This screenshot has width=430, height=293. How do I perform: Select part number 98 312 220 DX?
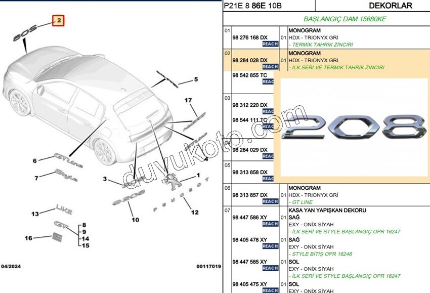coord(250,105)
